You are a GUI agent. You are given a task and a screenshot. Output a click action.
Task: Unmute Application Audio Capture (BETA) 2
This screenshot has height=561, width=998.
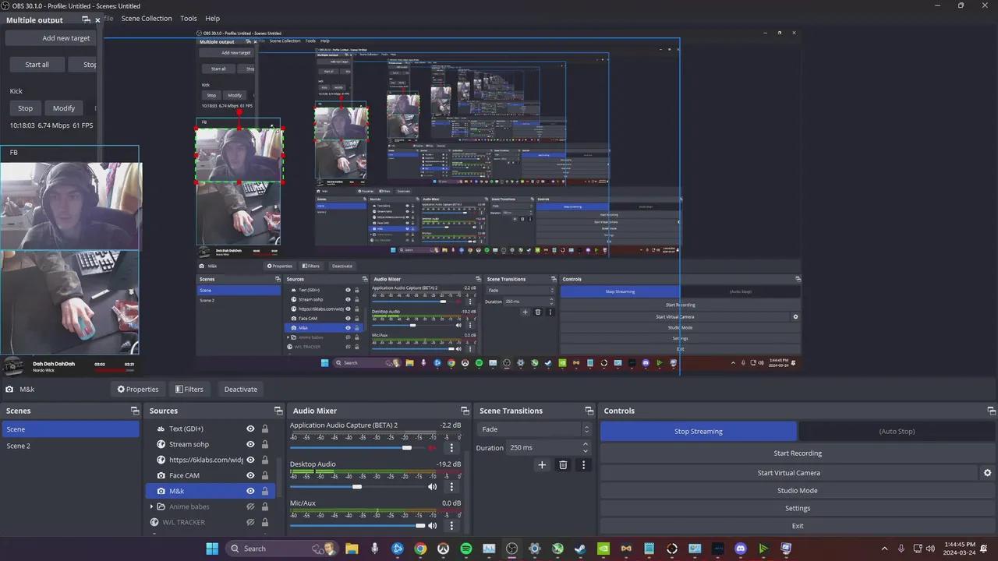point(433,448)
